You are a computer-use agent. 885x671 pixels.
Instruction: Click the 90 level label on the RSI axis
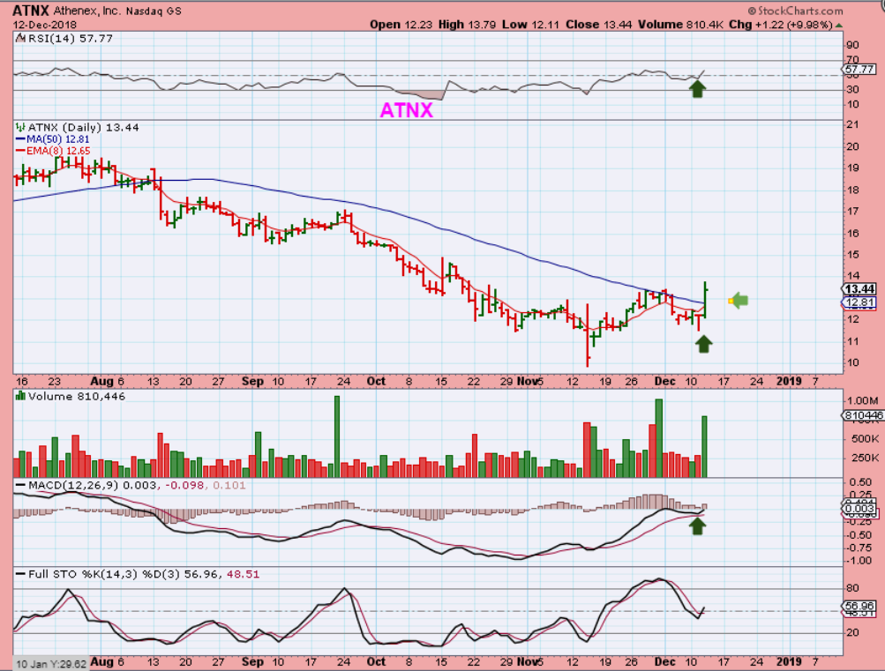point(852,45)
